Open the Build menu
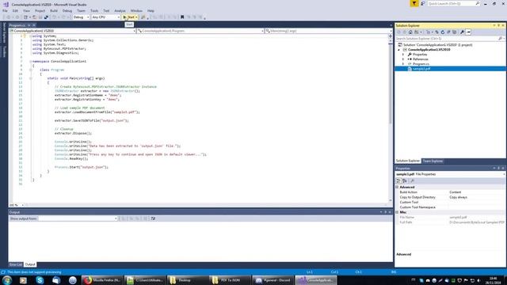Viewport: 507px width, 285px height. [54, 10]
